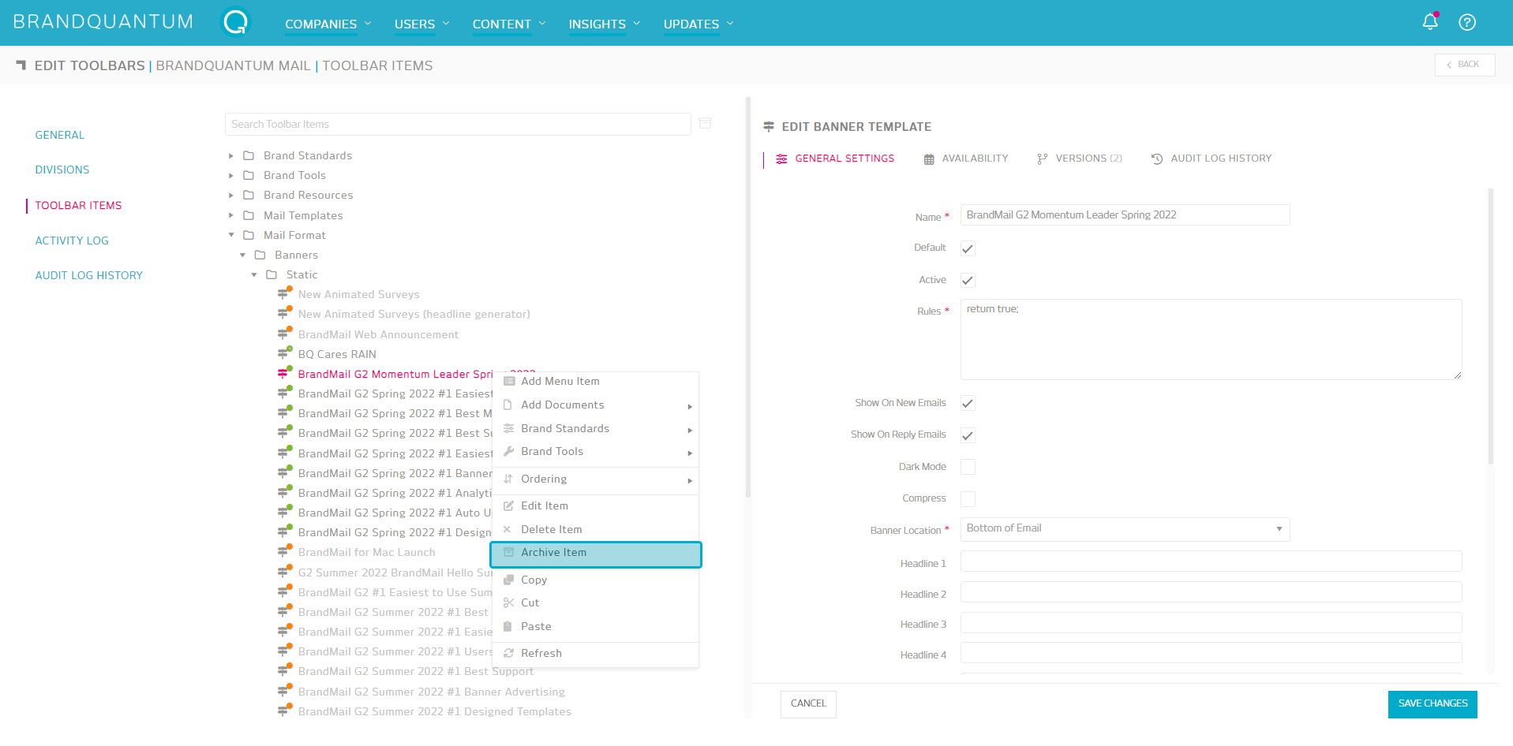Open the Insights menu dropdown

coord(605,24)
